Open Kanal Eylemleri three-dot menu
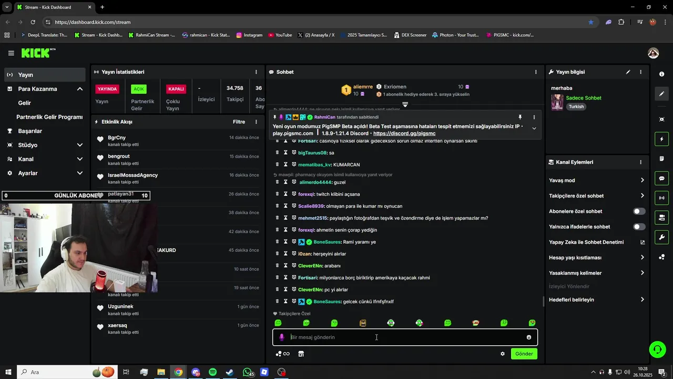 pyautogui.click(x=640, y=162)
